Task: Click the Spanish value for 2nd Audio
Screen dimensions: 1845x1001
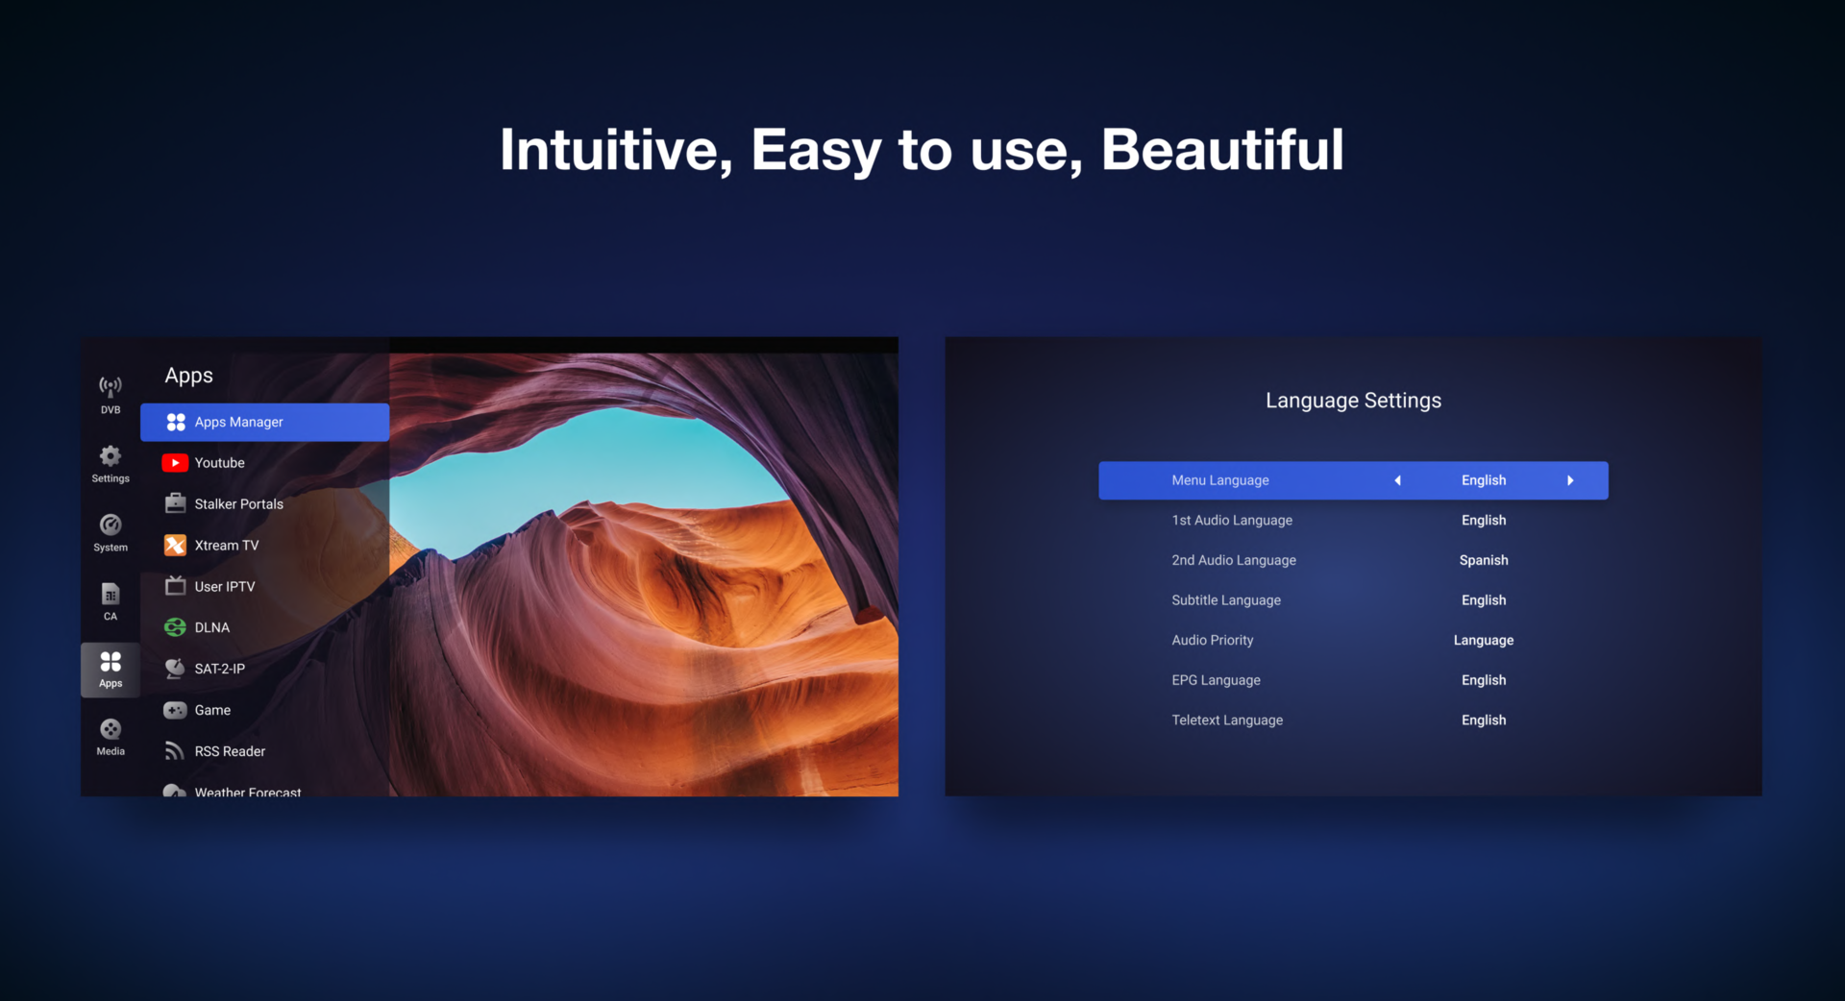Action: pos(1484,560)
